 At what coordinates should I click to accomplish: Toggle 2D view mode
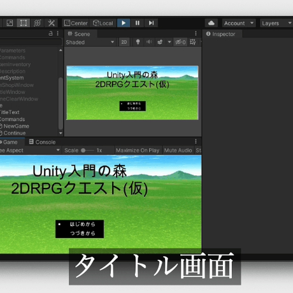click(124, 42)
